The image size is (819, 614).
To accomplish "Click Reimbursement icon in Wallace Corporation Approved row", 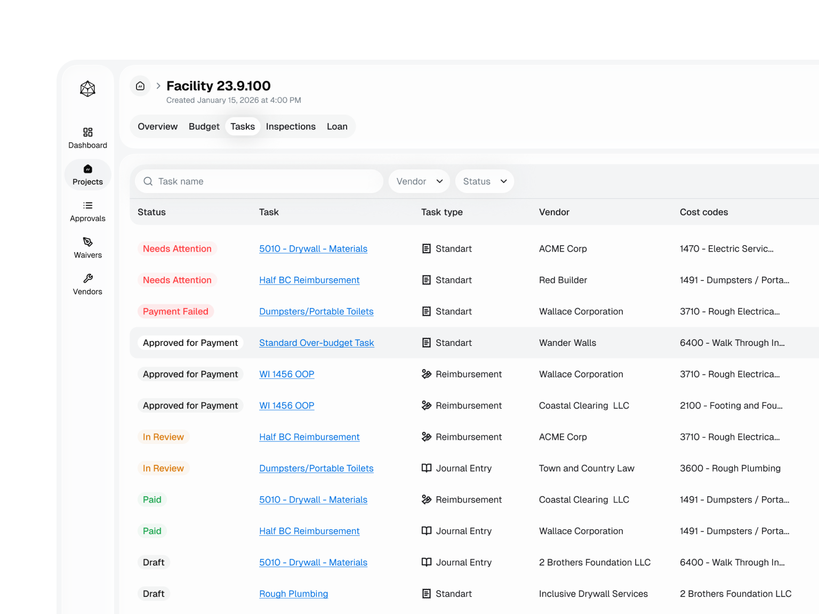I will [x=427, y=374].
